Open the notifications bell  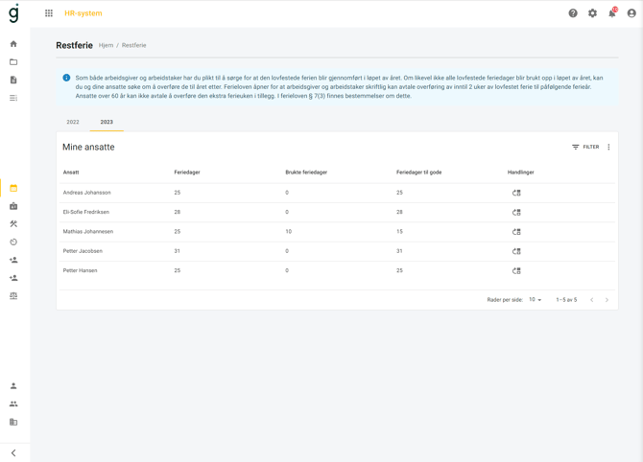(612, 13)
